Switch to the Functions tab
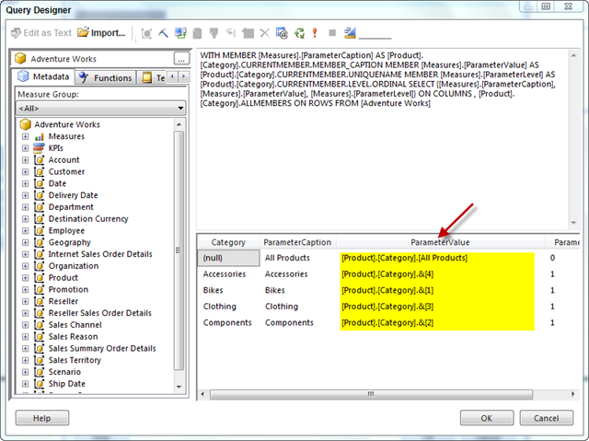This screenshot has width=589, height=441. click(x=105, y=77)
